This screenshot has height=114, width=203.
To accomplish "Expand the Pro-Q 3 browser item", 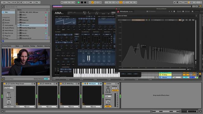I will (x=18, y=30).
